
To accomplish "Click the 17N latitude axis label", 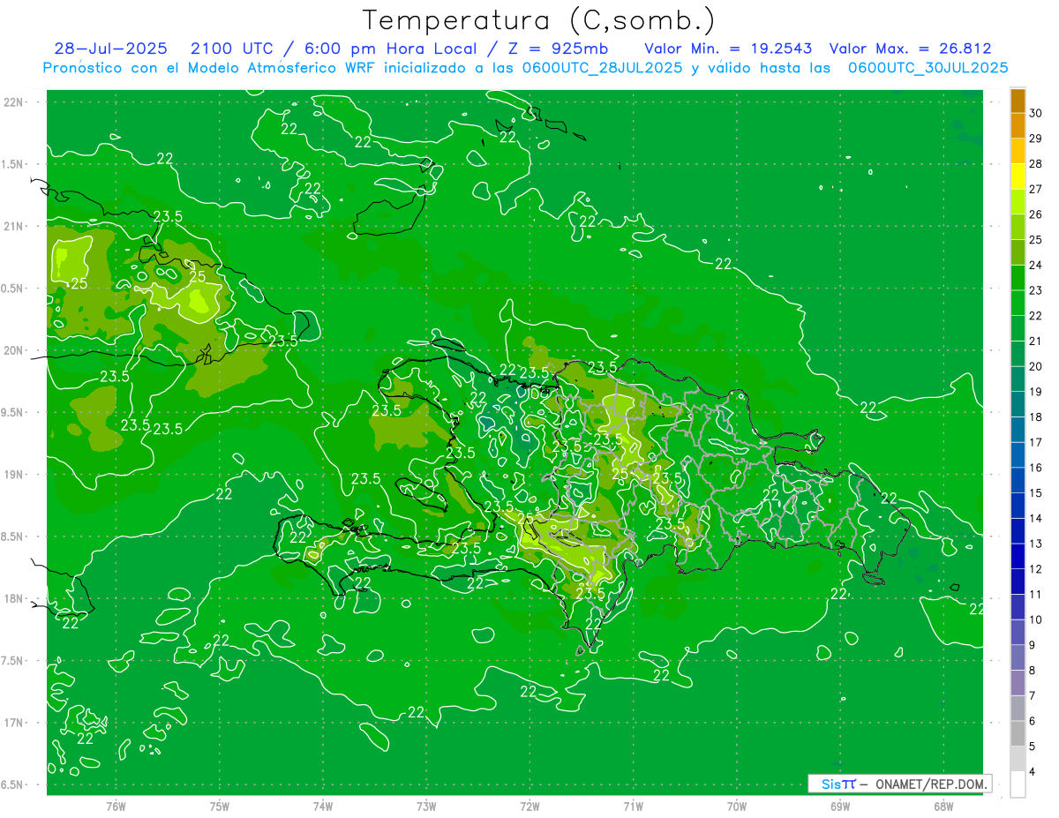I will 13,723.
